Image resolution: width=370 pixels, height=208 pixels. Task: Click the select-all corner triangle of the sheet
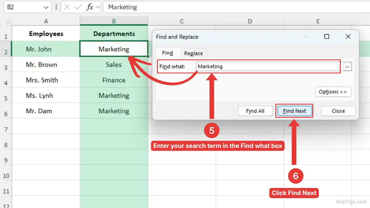point(7,22)
